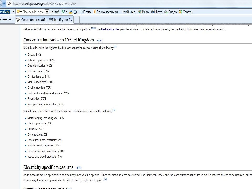This screenshot has height=189, width=252.
Task: Click list item Weapons and ammunition: 77%
Action: click(46, 104)
